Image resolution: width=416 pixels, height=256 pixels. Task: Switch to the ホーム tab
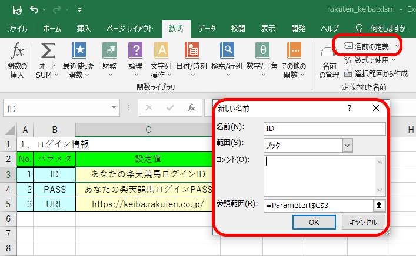[x=52, y=28]
